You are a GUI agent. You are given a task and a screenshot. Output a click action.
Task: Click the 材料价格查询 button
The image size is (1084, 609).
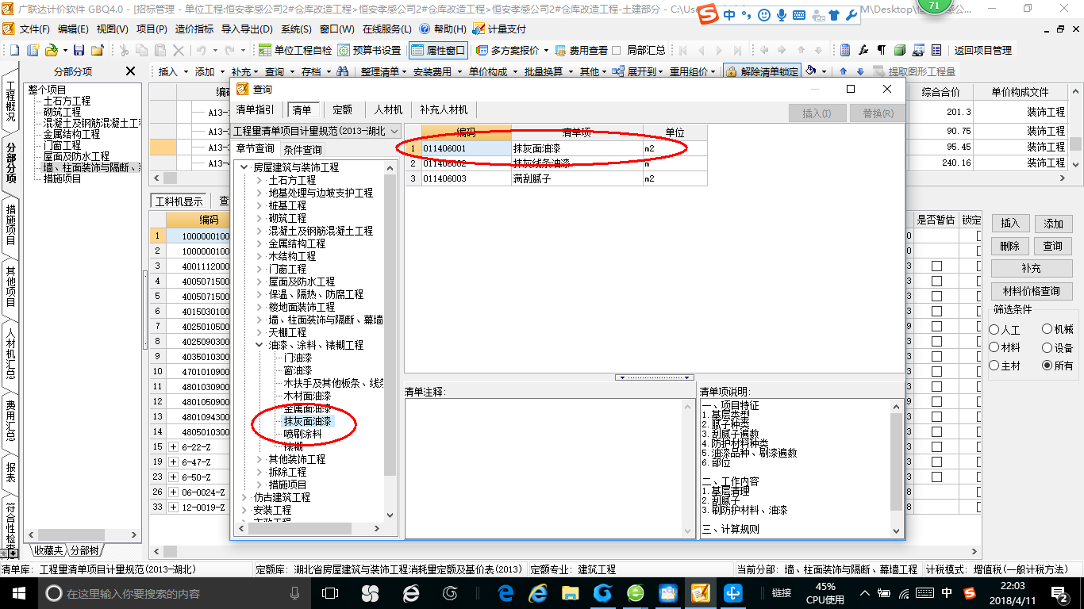pyautogui.click(x=1032, y=291)
